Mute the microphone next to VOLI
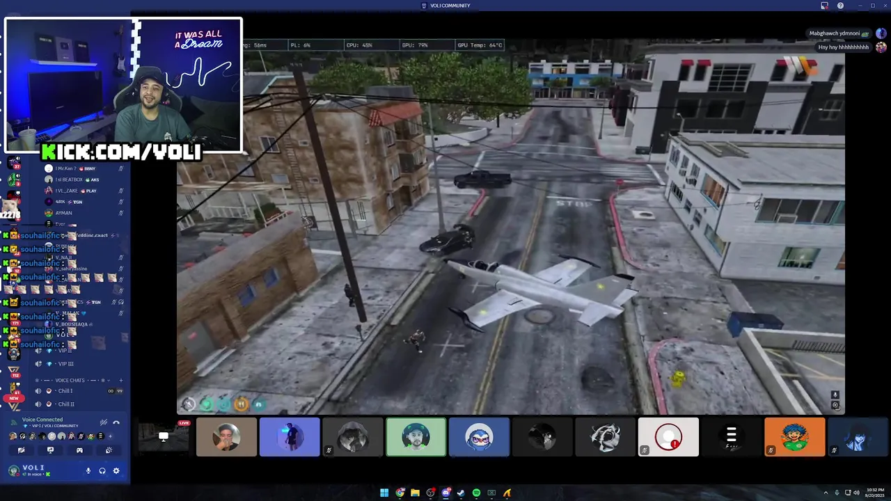 point(88,471)
